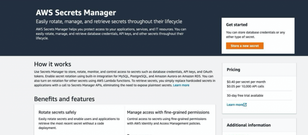
Task: Click the Pricing panel header
Action: (259, 70)
